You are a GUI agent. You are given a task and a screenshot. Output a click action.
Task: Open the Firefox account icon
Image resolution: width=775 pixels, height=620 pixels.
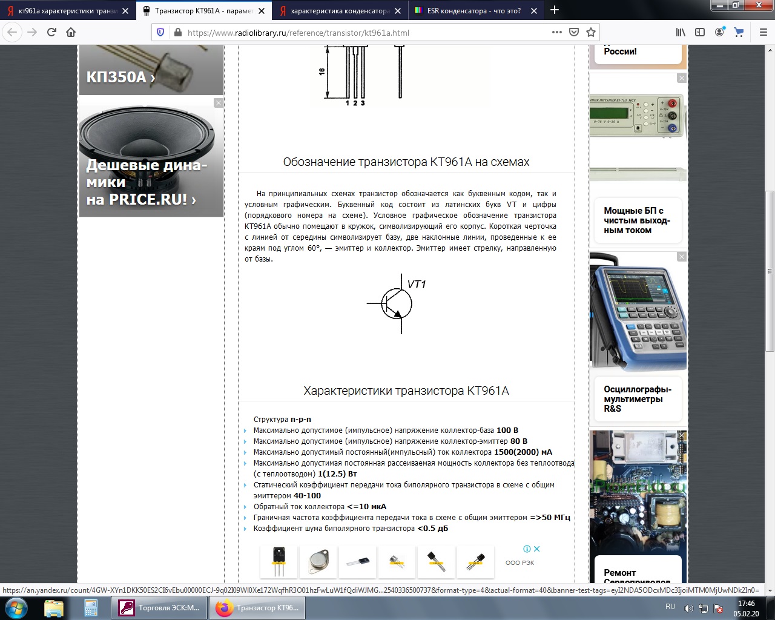pyautogui.click(x=719, y=33)
